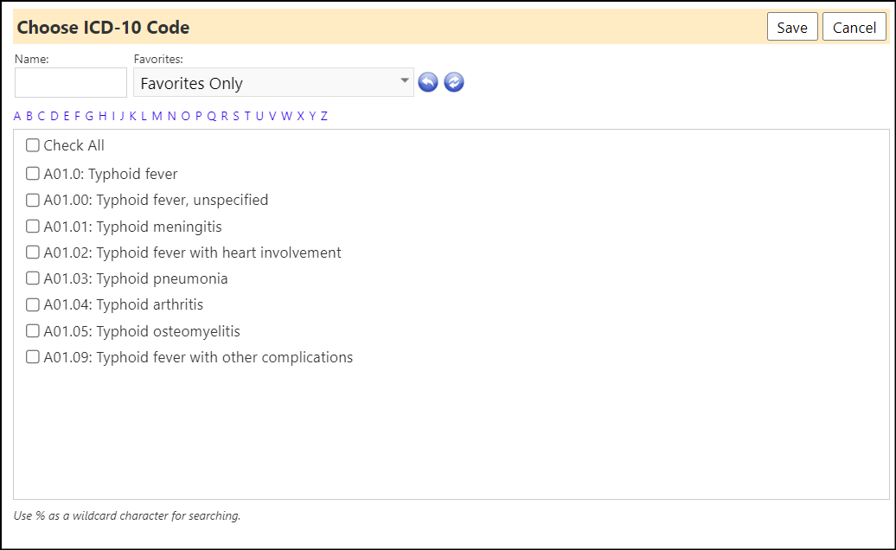Check A01.09 Typhoid fever with other complications
Screen dimensions: 896x550
point(33,357)
